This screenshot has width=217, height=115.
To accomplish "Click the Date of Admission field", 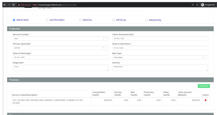I will pyautogui.click(x=160, y=48).
